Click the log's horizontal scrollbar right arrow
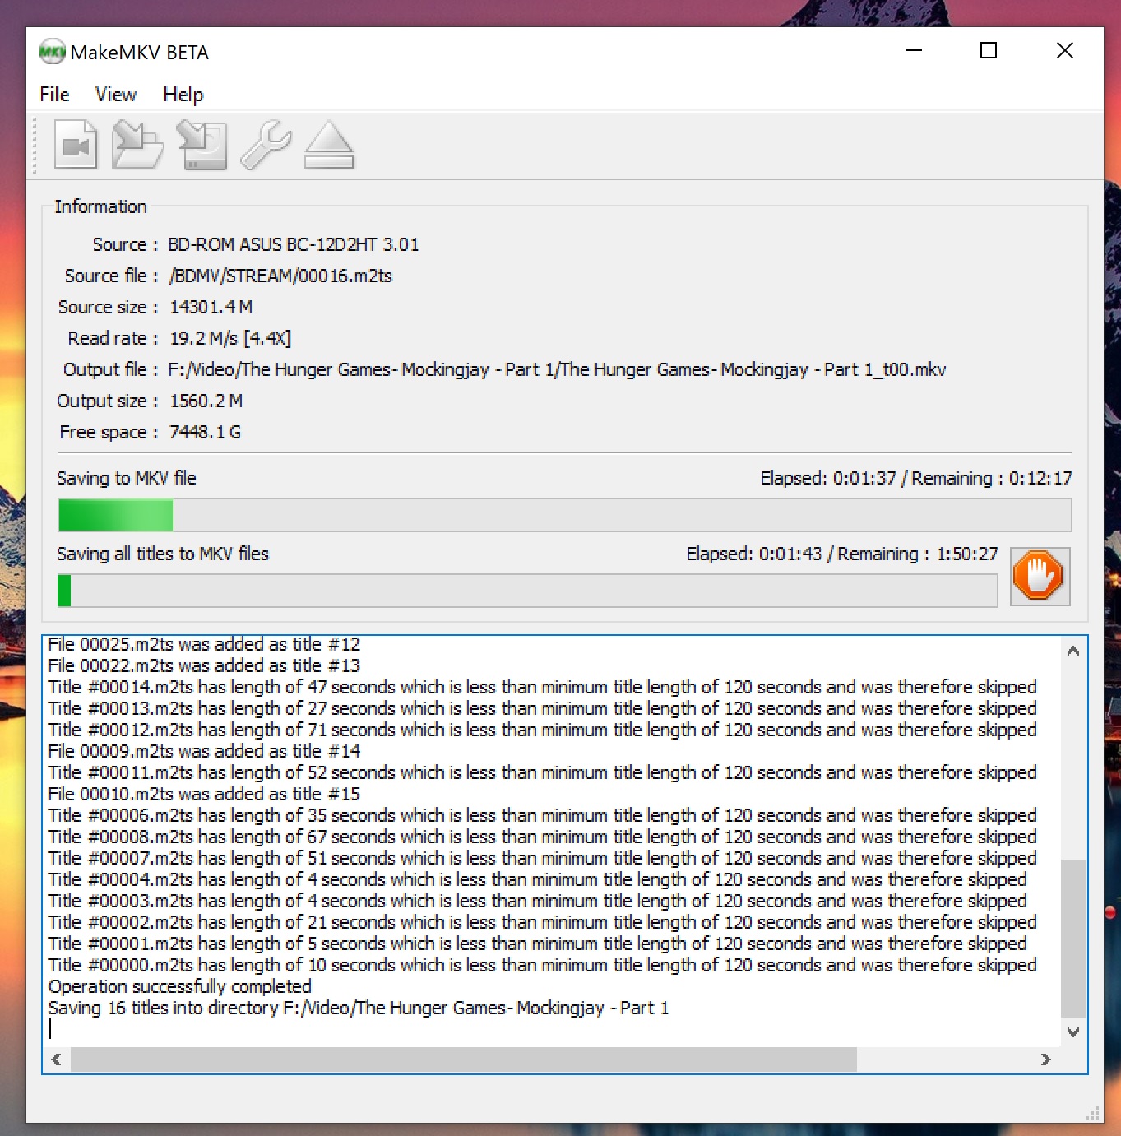Image resolution: width=1121 pixels, height=1136 pixels. point(1046,1059)
